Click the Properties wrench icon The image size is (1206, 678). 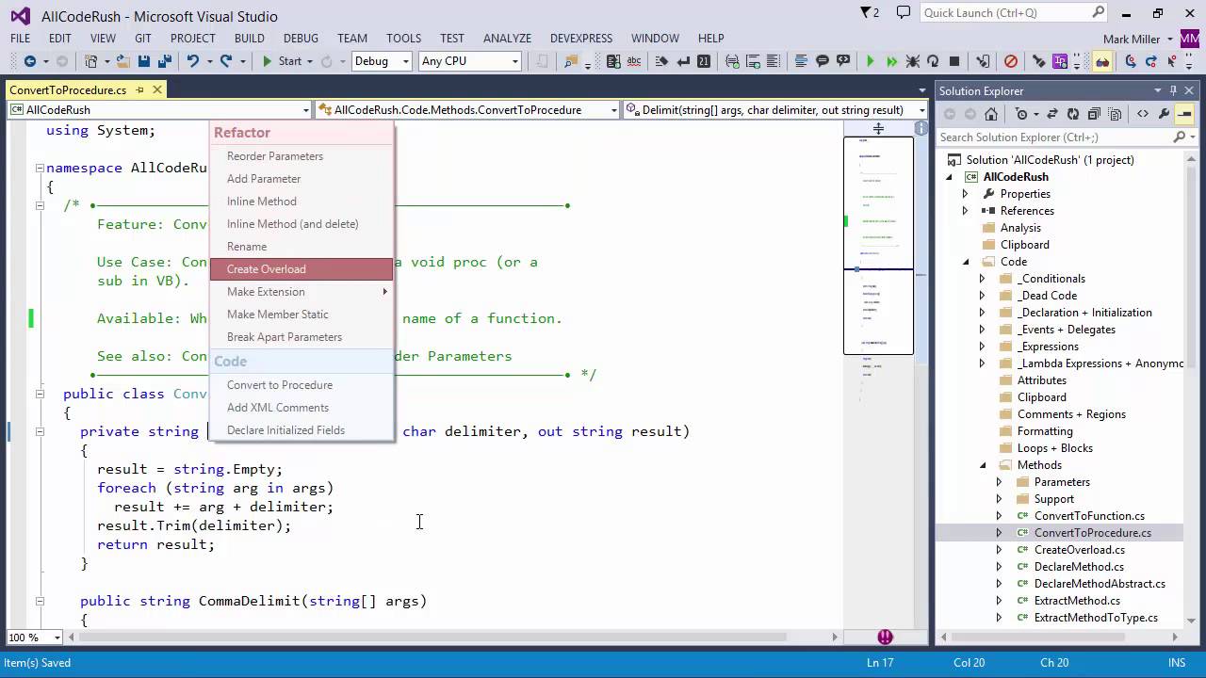[x=1165, y=114]
